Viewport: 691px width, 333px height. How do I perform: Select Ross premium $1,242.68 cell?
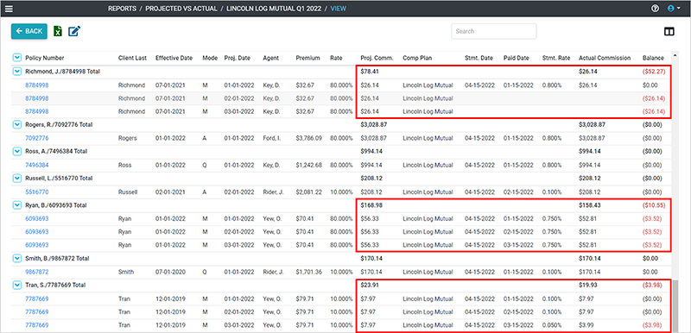click(x=309, y=165)
